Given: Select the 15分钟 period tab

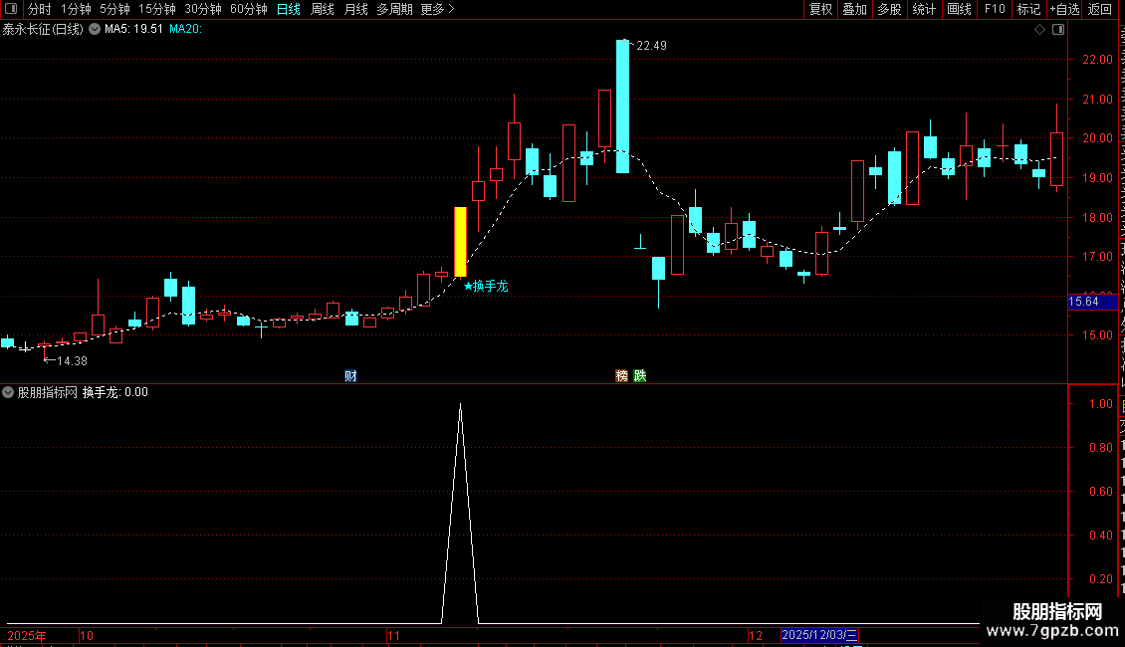Looking at the screenshot, I should point(156,9).
